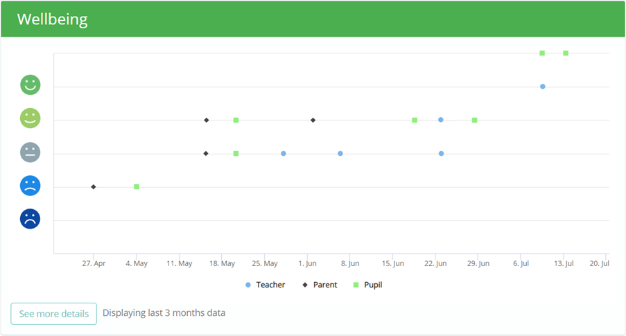Image resolution: width=626 pixels, height=336 pixels.
Task: Click the light blue sad face icon
Action: [x=31, y=186]
